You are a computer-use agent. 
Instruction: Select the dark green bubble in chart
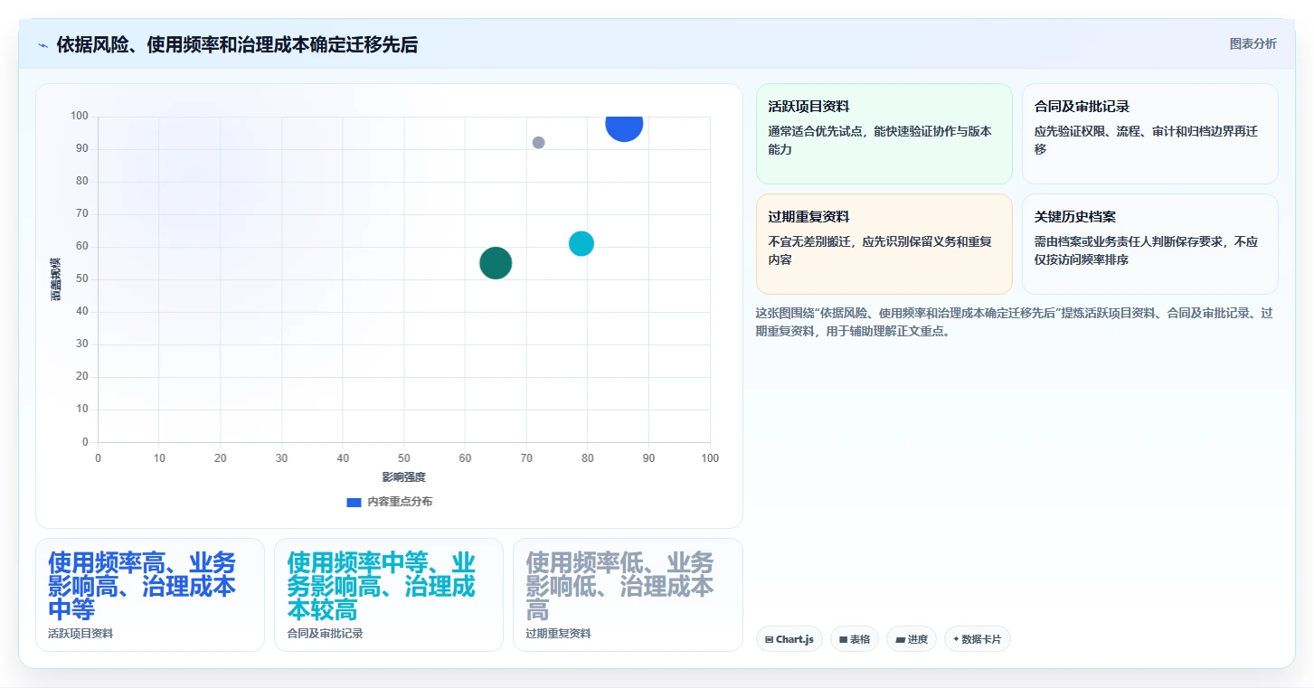click(x=496, y=263)
